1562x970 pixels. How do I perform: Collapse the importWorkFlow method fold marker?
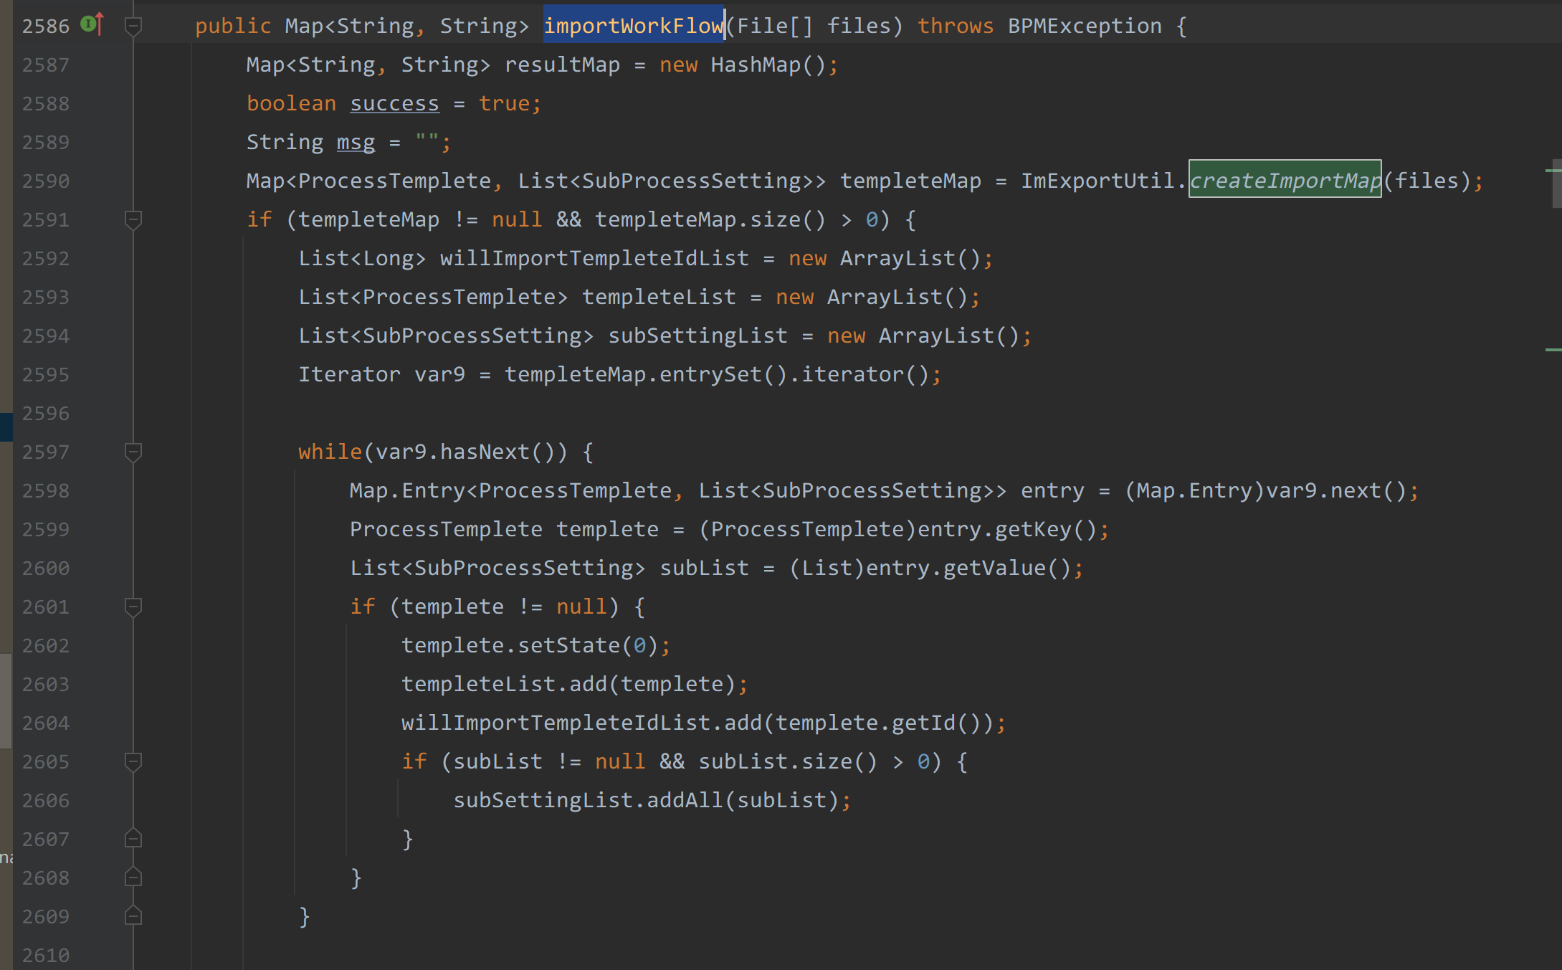click(133, 27)
